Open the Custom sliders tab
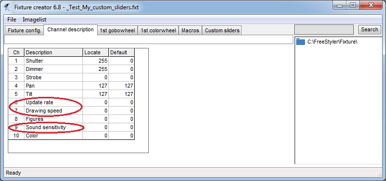This screenshot has height=181, width=386. click(222, 31)
